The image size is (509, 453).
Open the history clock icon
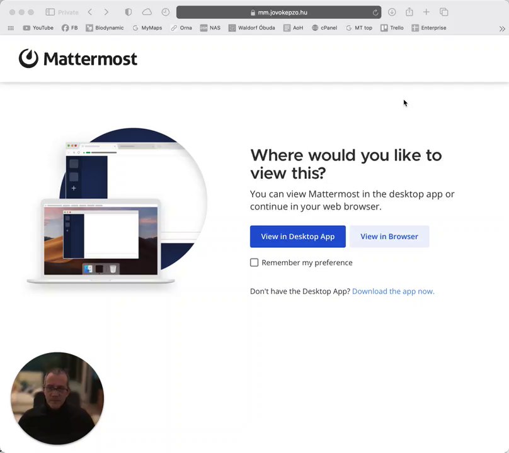coord(166,13)
